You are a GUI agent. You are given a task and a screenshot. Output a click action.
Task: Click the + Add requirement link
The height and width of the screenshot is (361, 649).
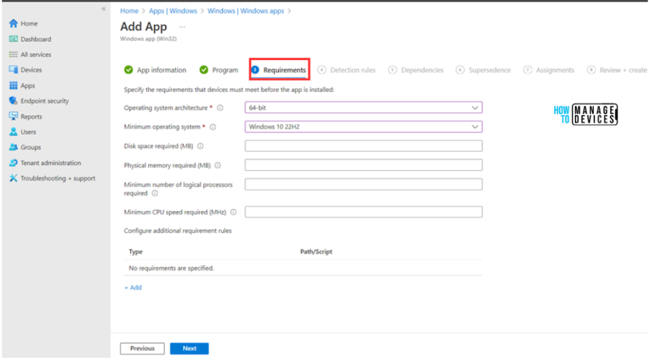pyautogui.click(x=133, y=288)
